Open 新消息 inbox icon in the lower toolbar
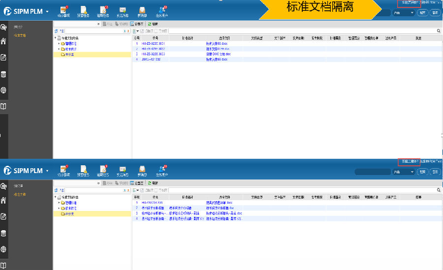 (x=142, y=170)
